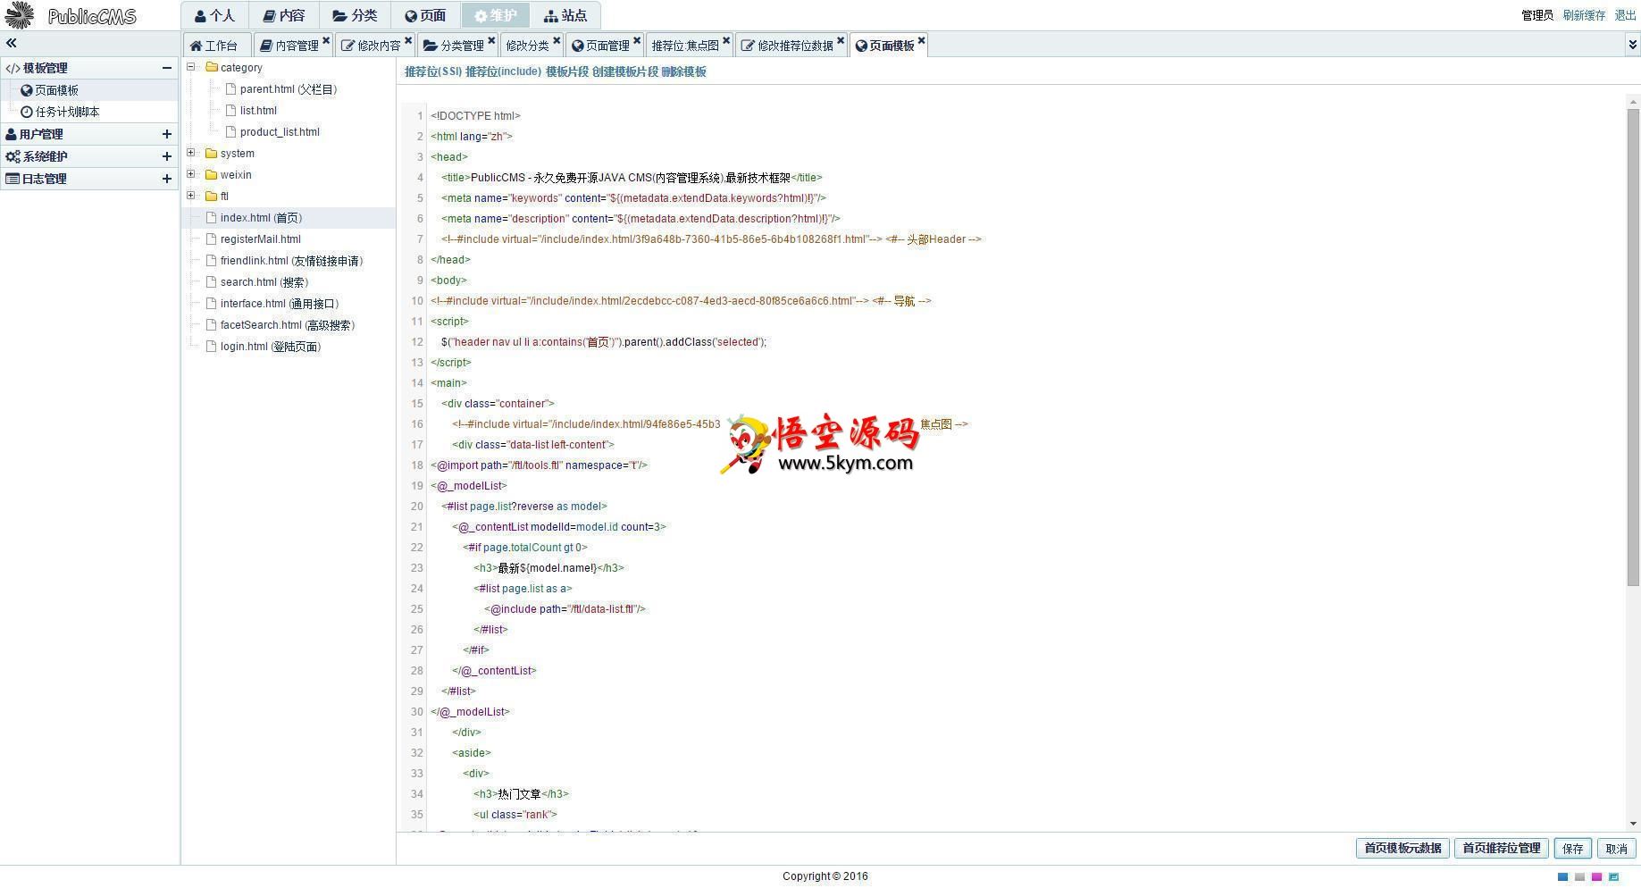Close the 内容管理 tab
Image resolution: width=1641 pixels, height=888 pixels.
[326, 40]
